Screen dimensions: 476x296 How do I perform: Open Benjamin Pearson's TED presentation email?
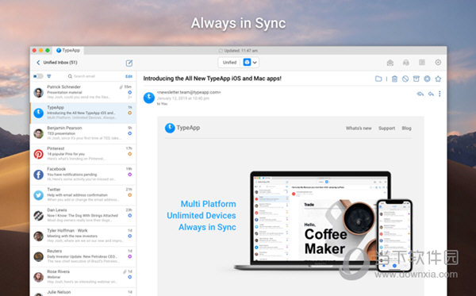tap(83, 133)
